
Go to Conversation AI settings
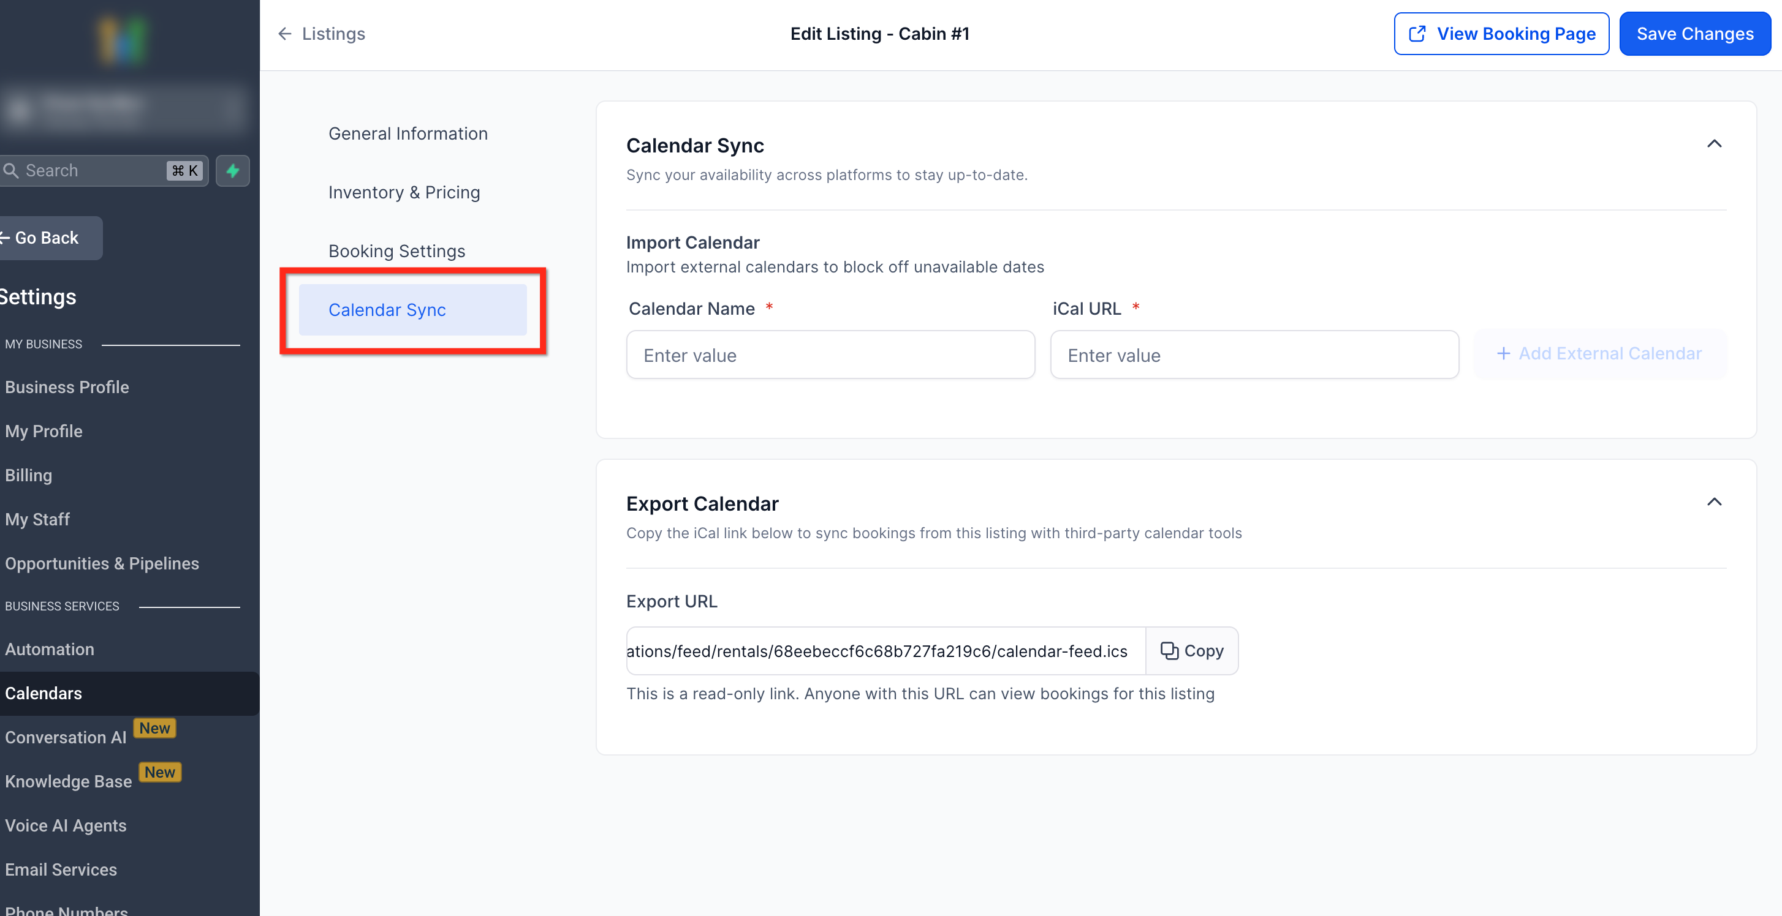(66, 738)
